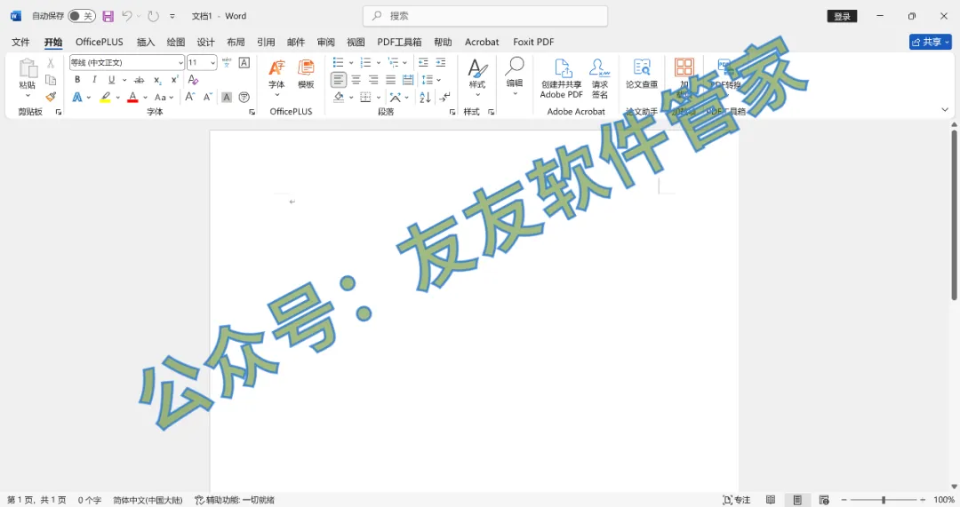Click the Share button
Viewport: 960px width, 507px height.
(930, 43)
